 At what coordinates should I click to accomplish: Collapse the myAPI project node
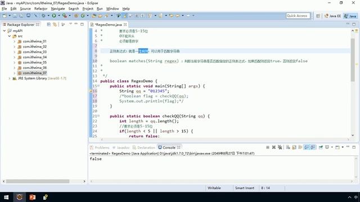[x=4, y=31]
